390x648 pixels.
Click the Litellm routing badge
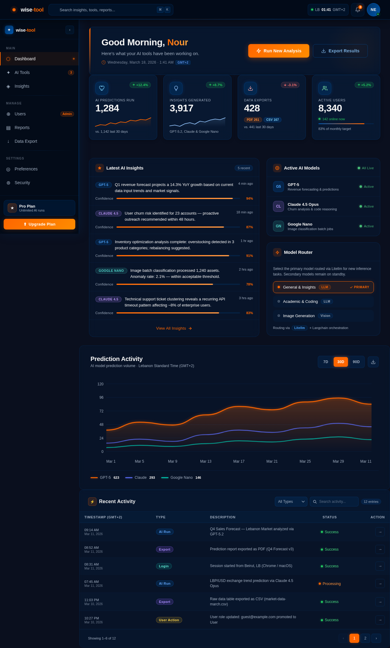tap(300, 328)
